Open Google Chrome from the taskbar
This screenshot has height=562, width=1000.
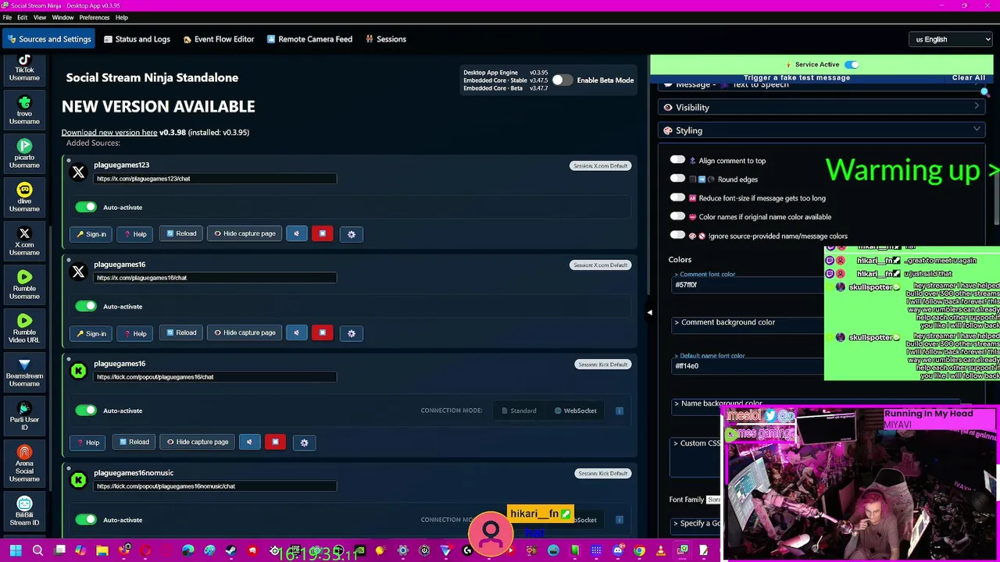click(639, 551)
